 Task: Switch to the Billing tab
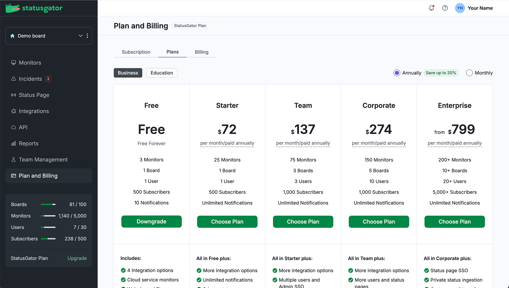pyautogui.click(x=202, y=52)
